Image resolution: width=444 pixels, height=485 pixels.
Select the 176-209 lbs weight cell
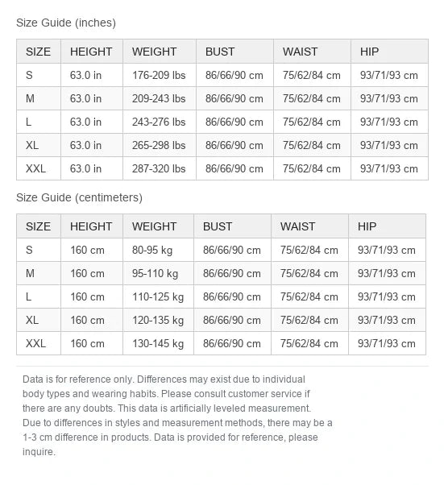pyautogui.click(x=160, y=75)
